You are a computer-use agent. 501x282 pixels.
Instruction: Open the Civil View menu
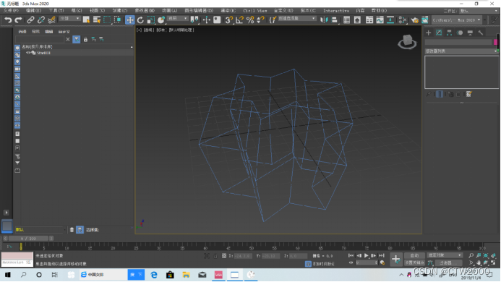pos(254,11)
